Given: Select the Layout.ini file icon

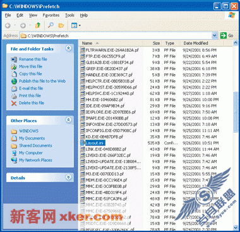Looking at the screenshot, I should tap(83, 143).
